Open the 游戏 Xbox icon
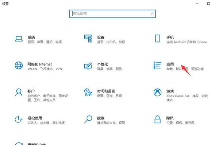Screen dimensions: 219x145 (x=158, y=92)
